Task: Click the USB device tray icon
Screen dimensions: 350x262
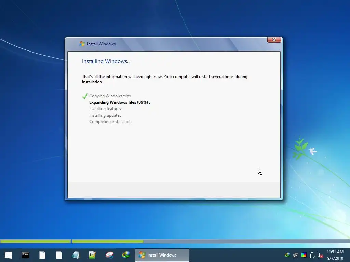Action: point(312,255)
